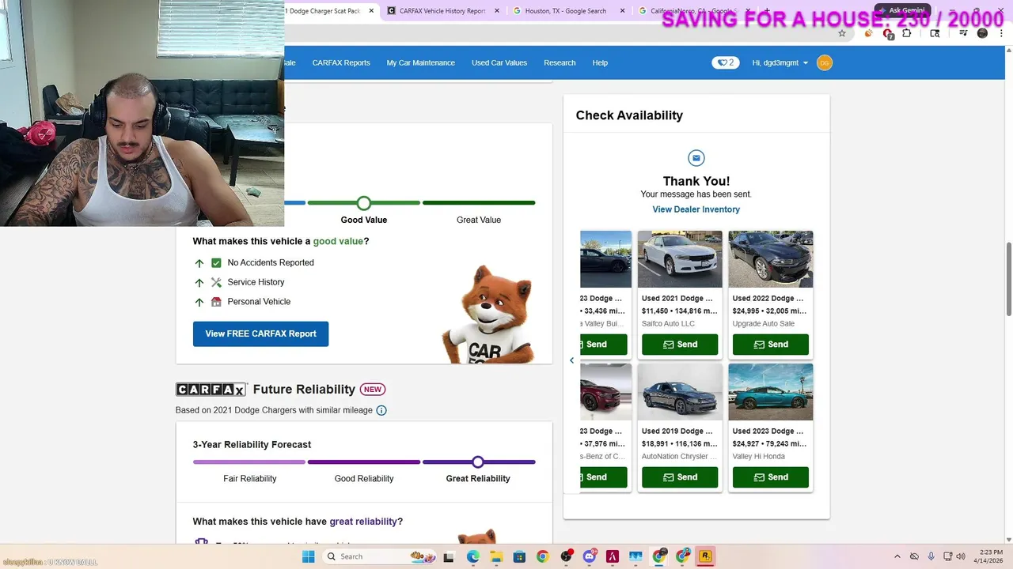1013x569 pixels.
Task: Click the View FREE CARFAX Report button
Action: pos(260,333)
